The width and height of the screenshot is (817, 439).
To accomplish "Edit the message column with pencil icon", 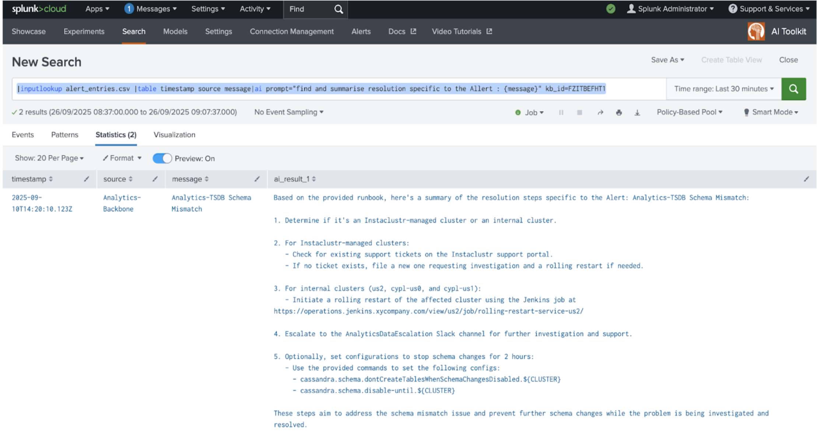I will (x=257, y=179).
